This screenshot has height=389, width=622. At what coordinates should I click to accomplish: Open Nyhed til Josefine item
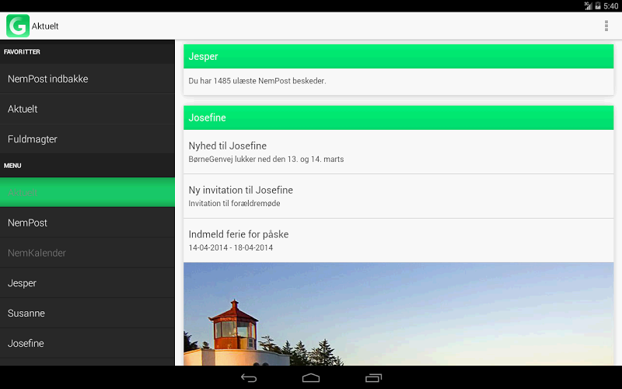398,152
